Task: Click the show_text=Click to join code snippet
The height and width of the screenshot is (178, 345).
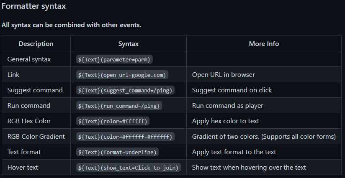Action: coord(129,168)
